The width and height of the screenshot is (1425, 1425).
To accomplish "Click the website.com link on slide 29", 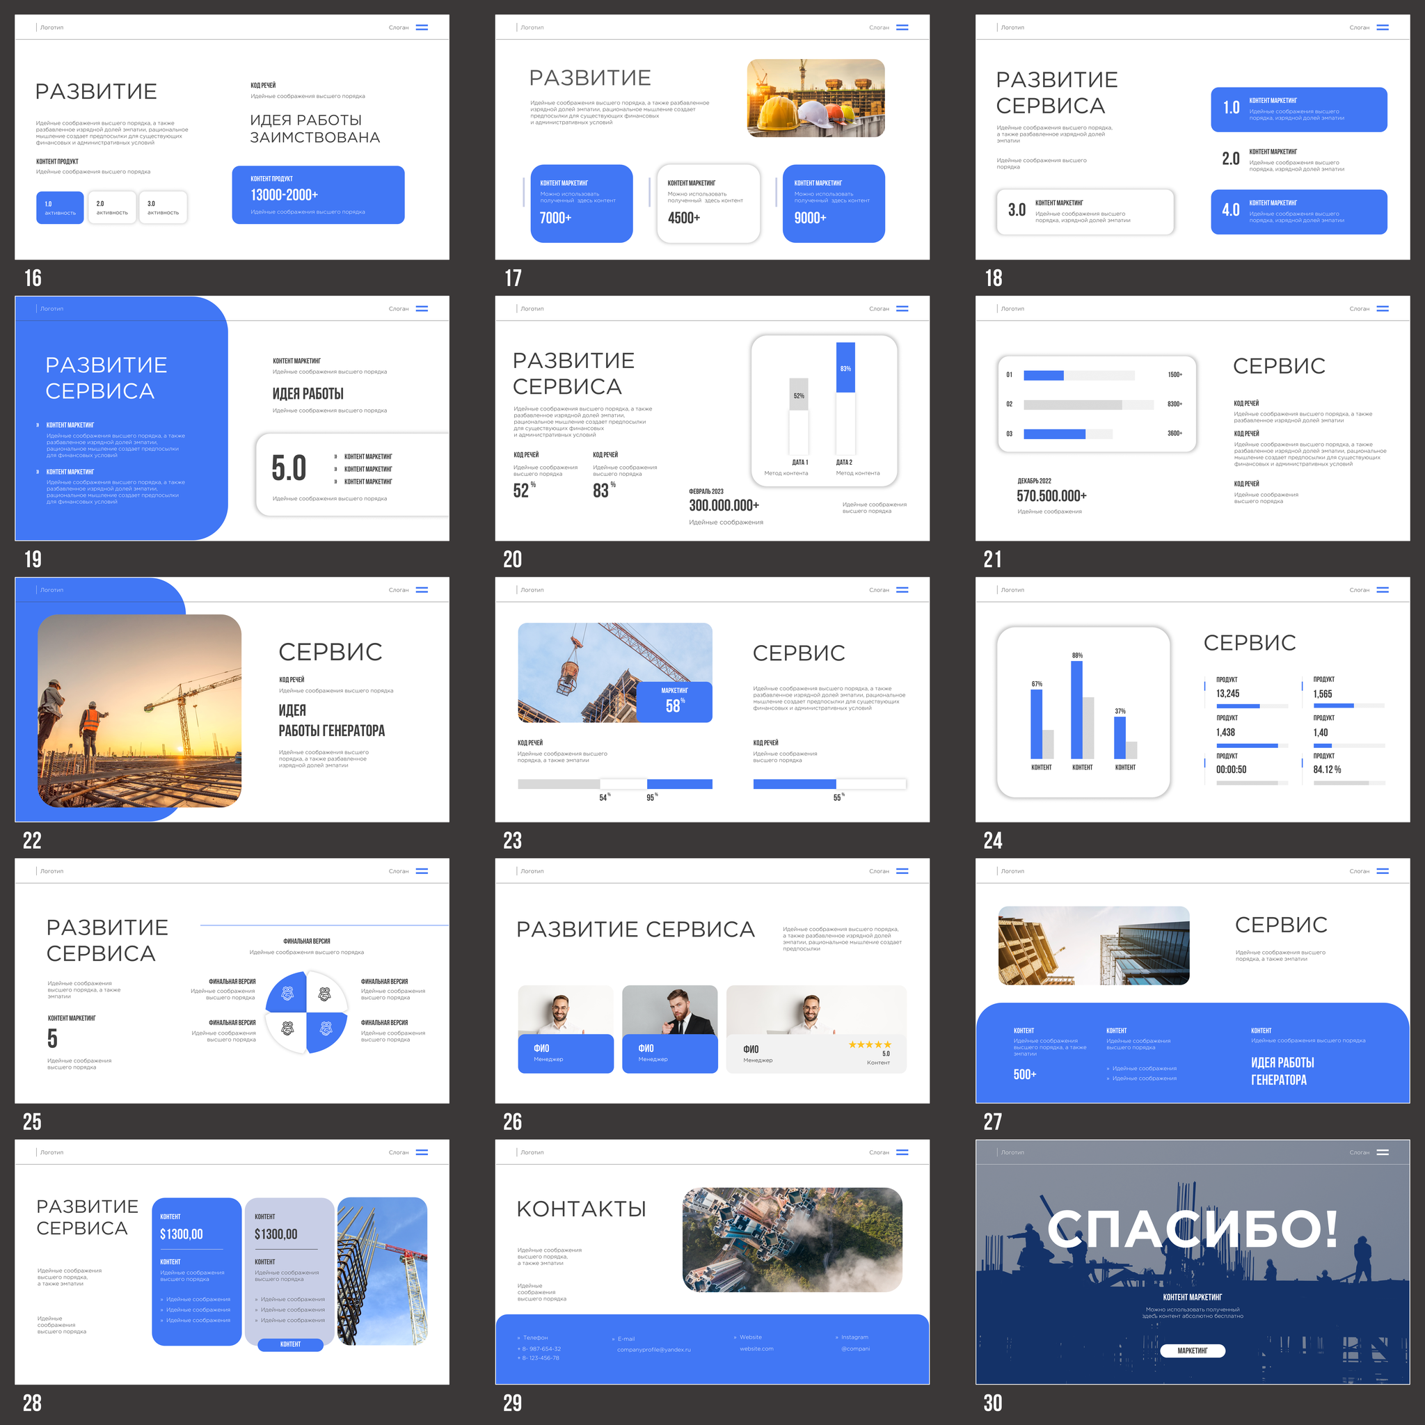I will pos(757,1348).
